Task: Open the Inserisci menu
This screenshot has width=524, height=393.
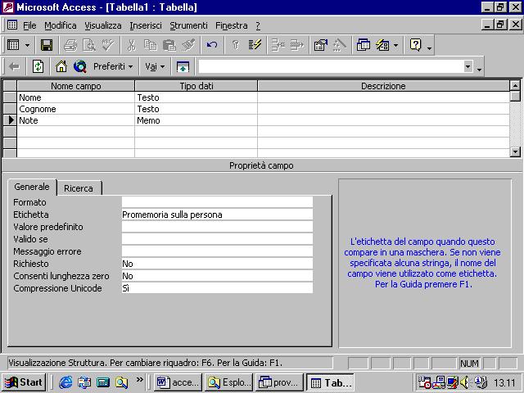Action: (146, 25)
